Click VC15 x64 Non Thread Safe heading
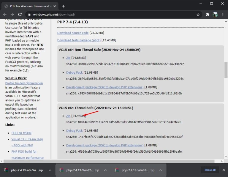 pos(99,50)
